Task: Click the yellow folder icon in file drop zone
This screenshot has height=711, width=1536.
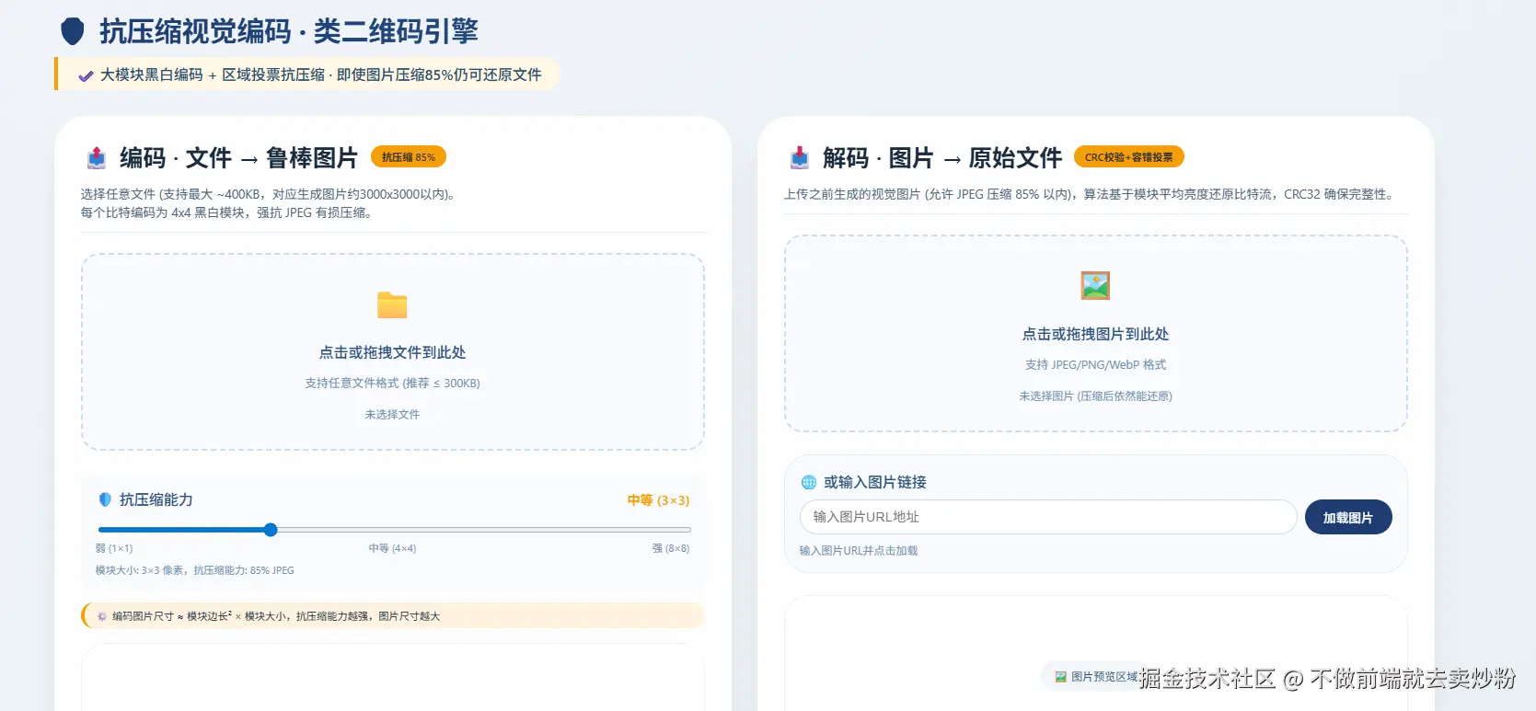Action: [x=392, y=304]
